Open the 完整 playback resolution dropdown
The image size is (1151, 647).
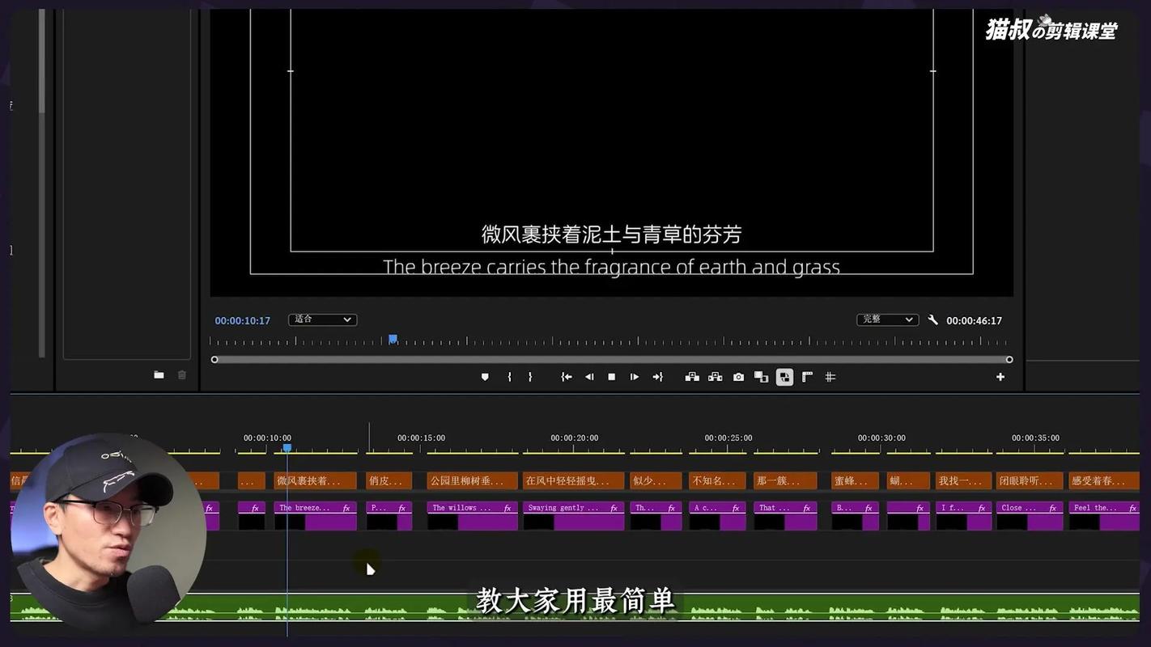[887, 319]
